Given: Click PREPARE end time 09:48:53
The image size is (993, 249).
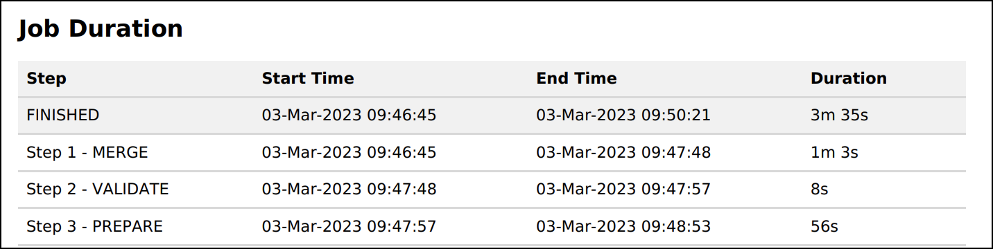Looking at the screenshot, I should (x=623, y=227).
